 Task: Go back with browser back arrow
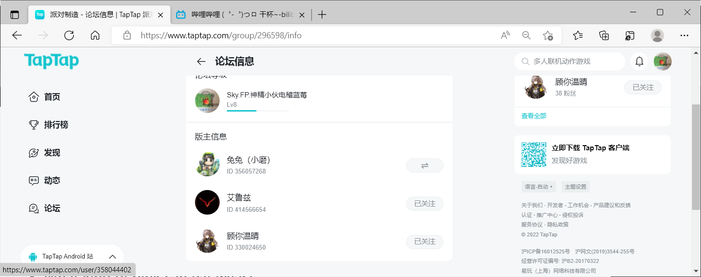click(x=17, y=35)
